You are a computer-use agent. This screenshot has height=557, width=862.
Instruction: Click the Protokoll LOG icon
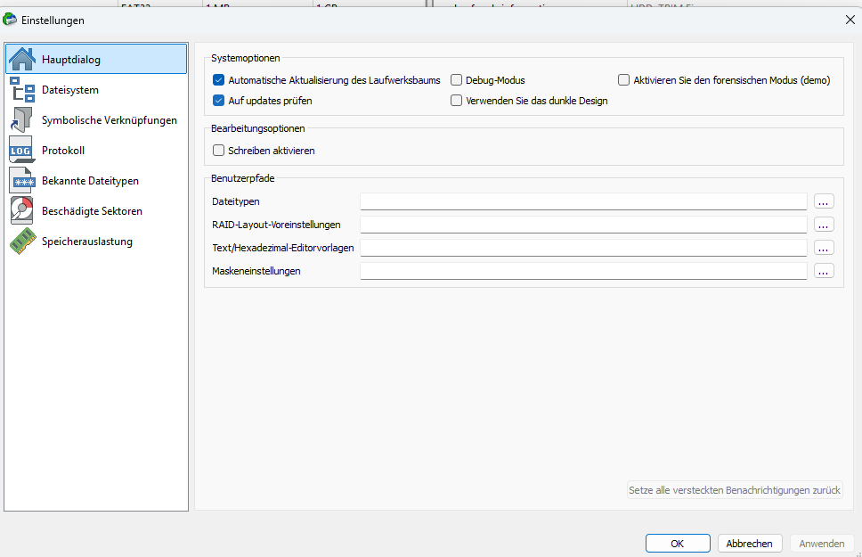click(x=22, y=151)
